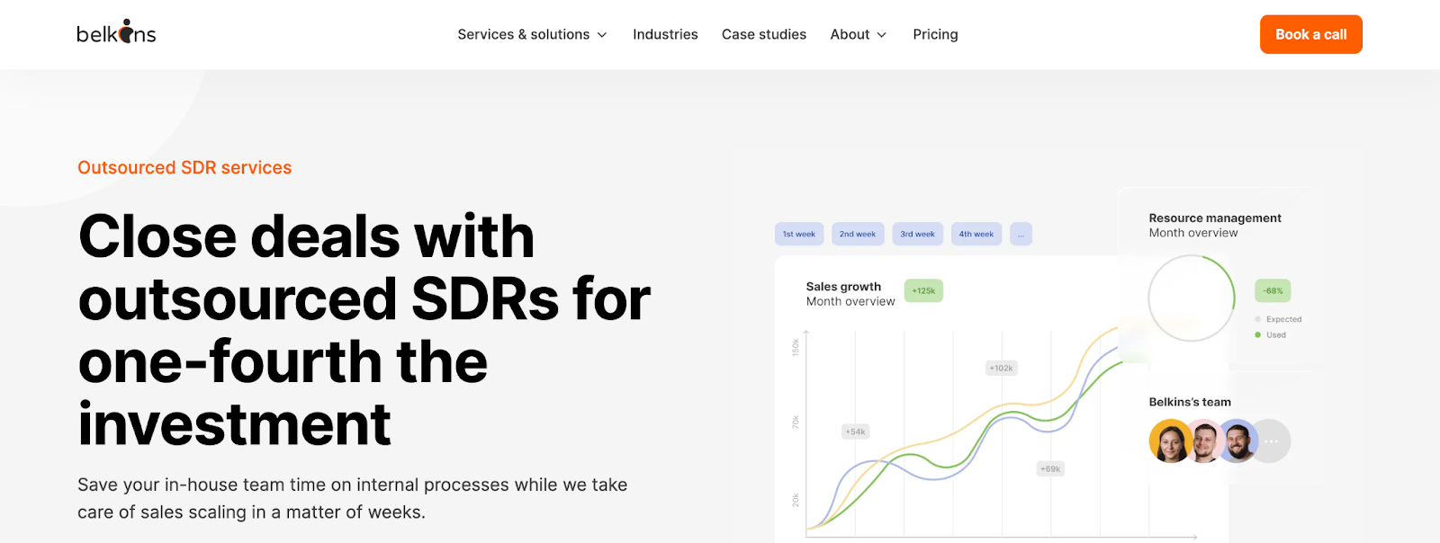Click the Belkins logo

(x=116, y=32)
